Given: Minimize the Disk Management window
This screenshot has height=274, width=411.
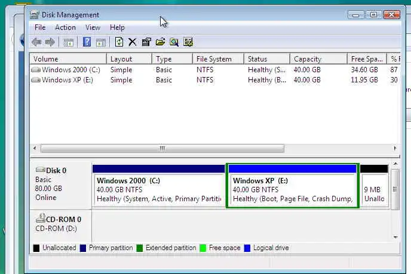Looking at the screenshot, I should point(355,15).
